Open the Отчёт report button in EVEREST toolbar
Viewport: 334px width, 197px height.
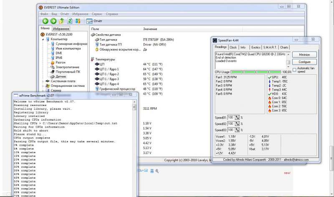(94, 21)
